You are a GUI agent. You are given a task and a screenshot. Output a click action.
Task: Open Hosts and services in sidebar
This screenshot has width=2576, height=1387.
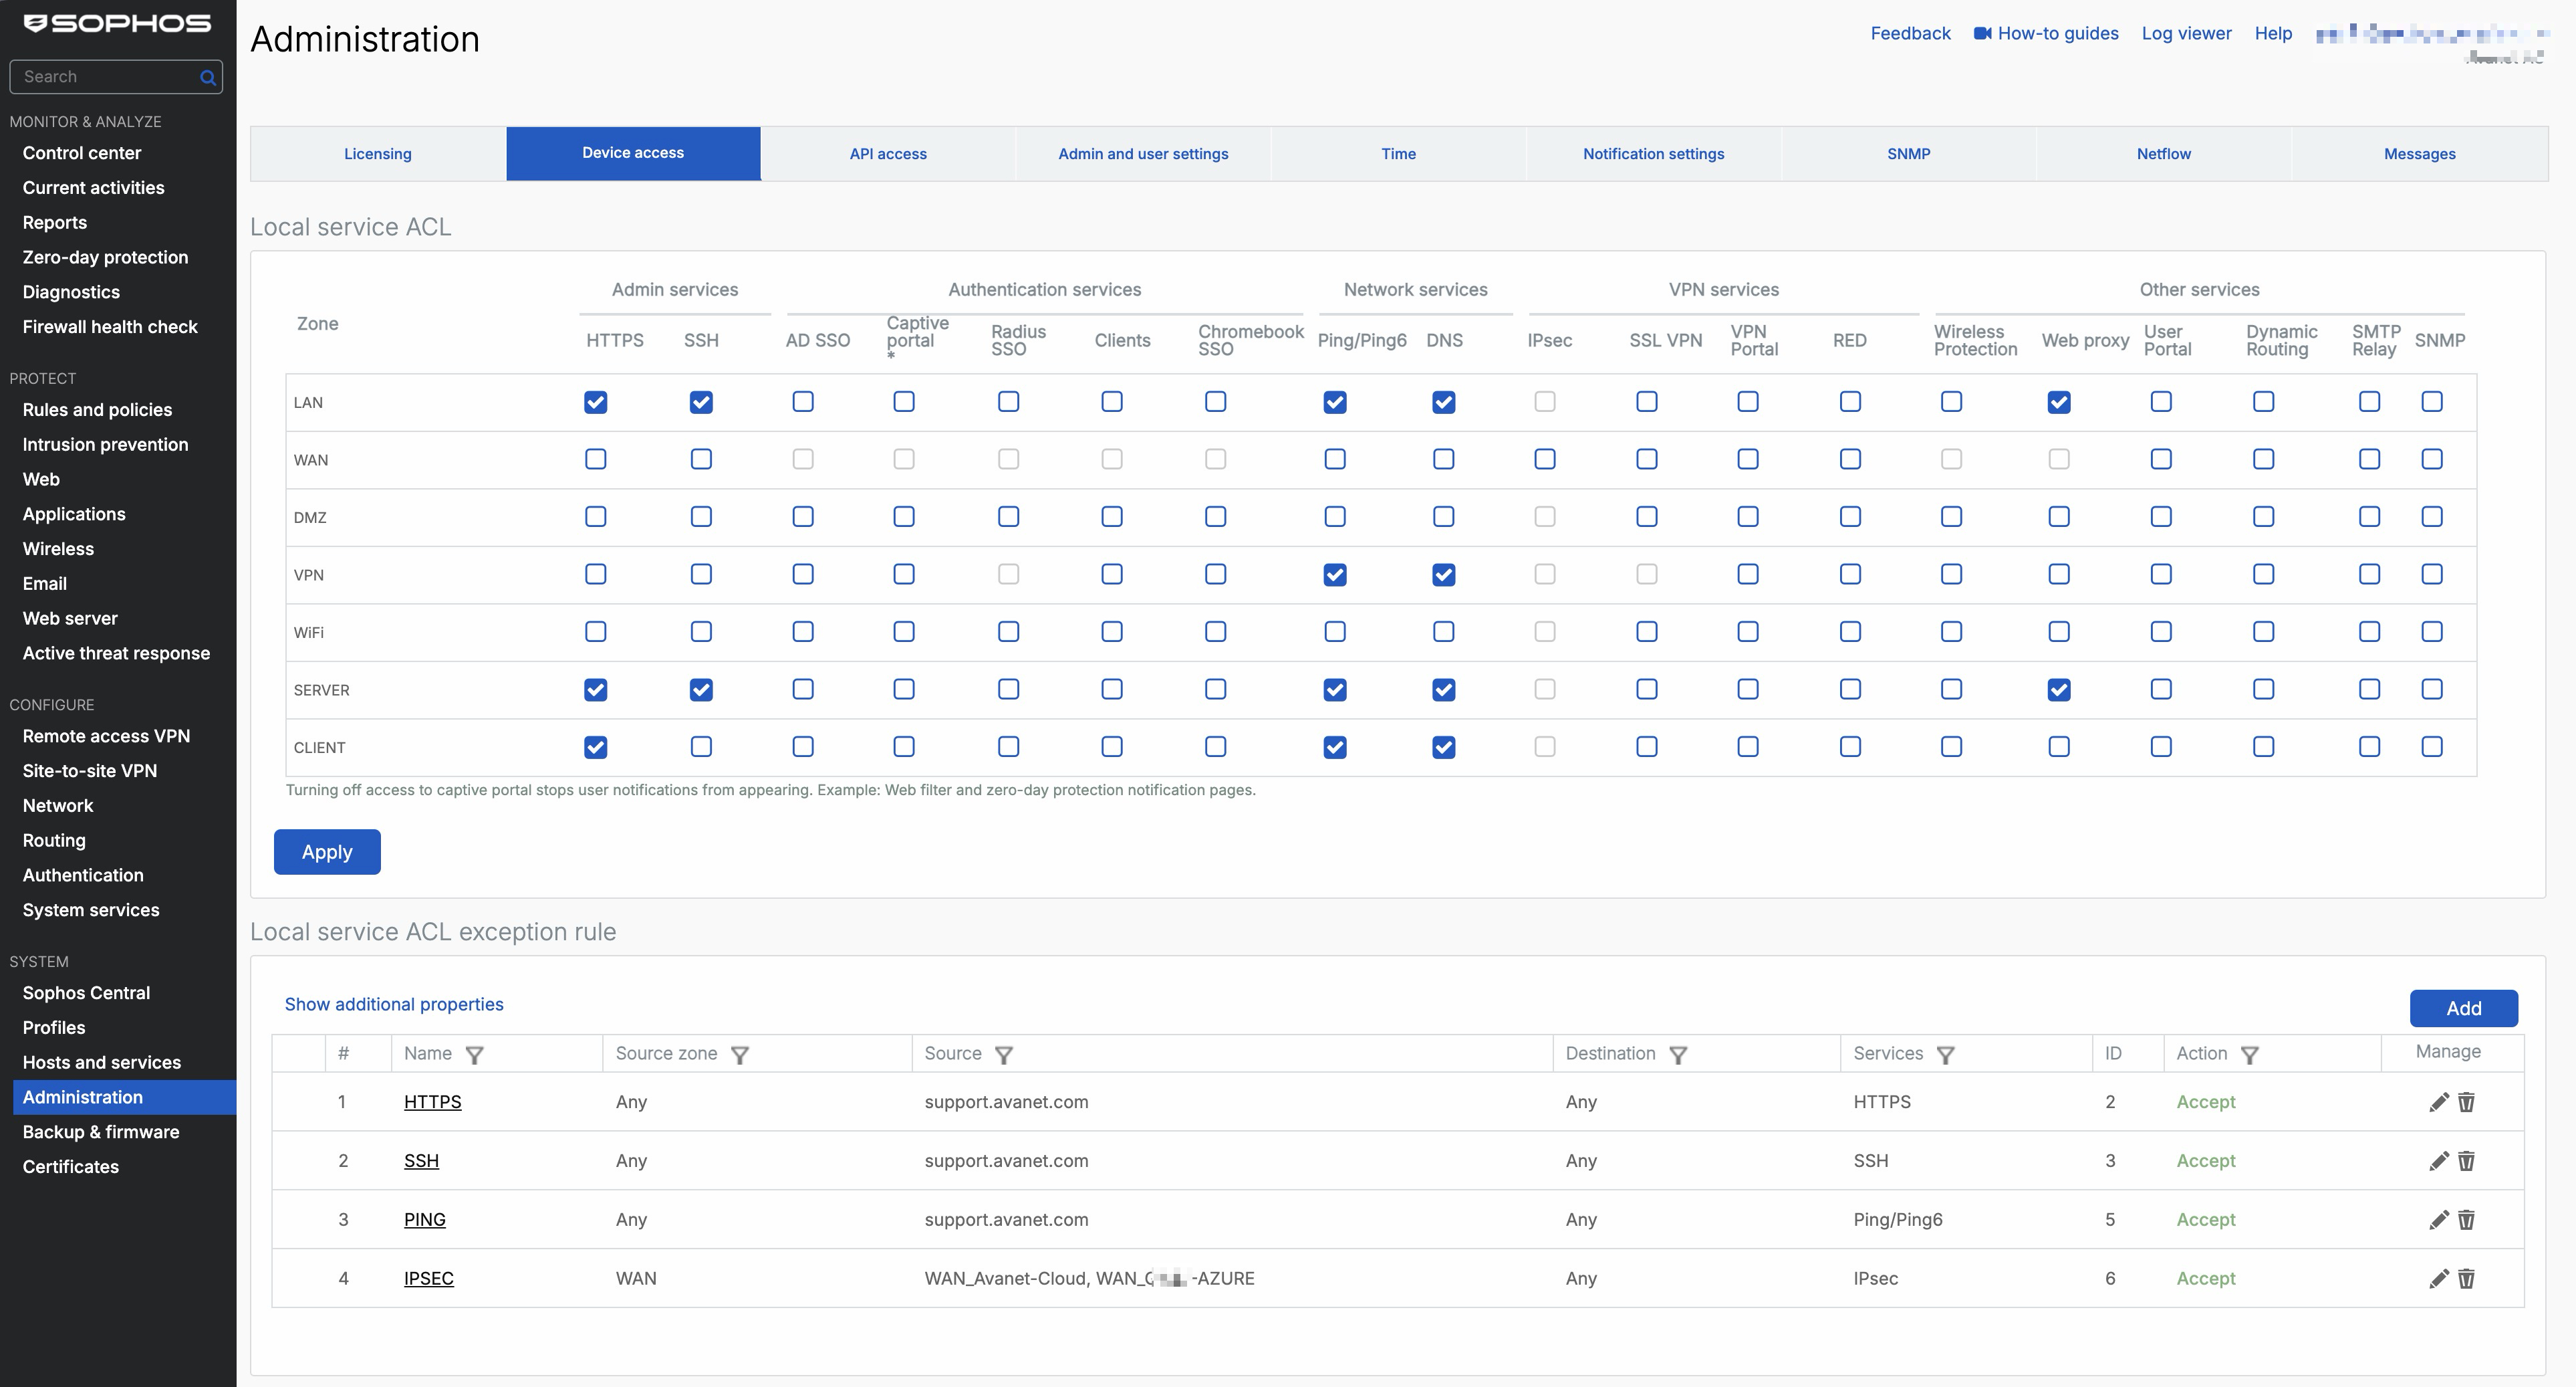(102, 1062)
